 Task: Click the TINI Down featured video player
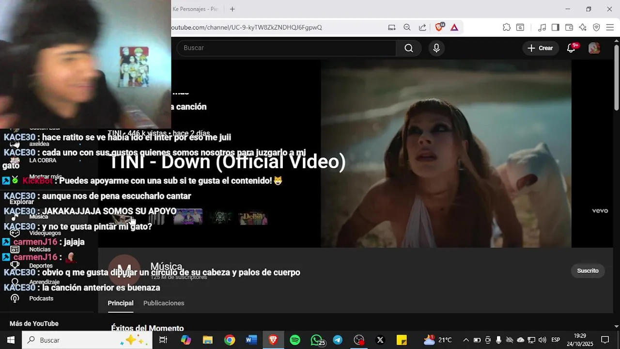pyautogui.click(x=446, y=154)
